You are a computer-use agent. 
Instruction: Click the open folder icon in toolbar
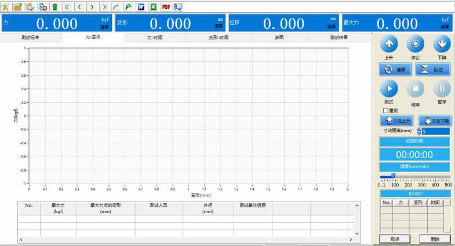coord(17,7)
